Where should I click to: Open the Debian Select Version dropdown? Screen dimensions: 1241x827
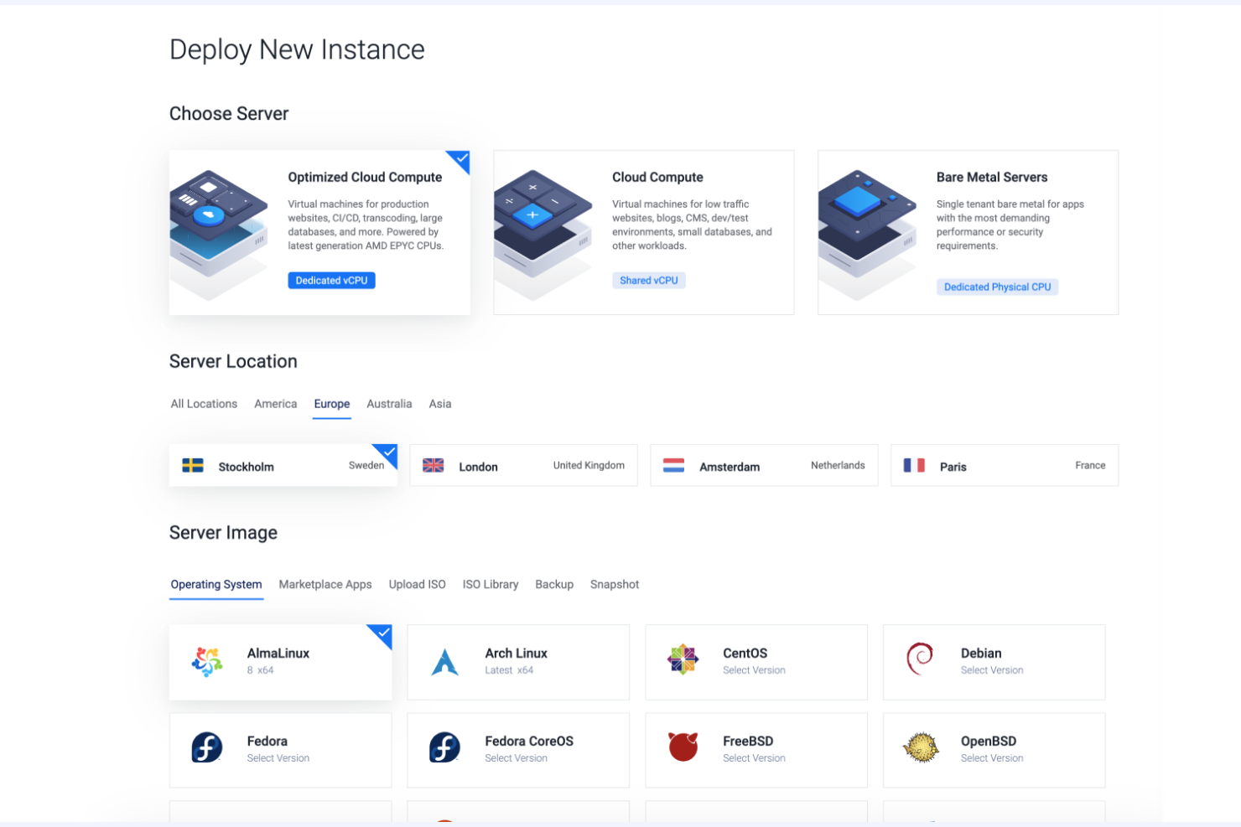[992, 669]
